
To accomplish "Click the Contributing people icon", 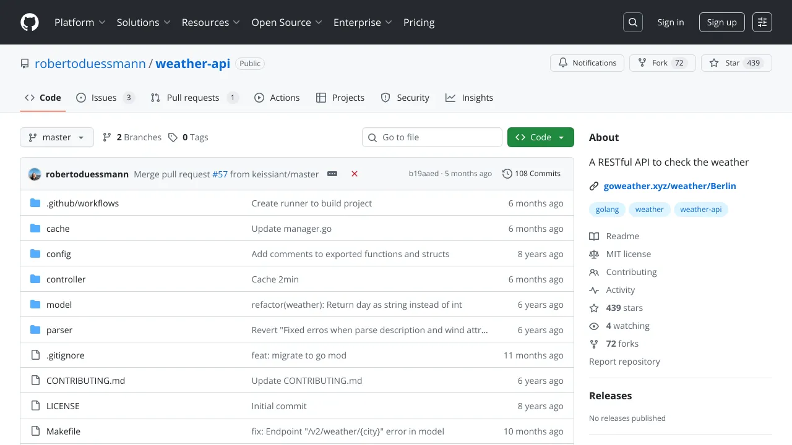I will coord(594,272).
